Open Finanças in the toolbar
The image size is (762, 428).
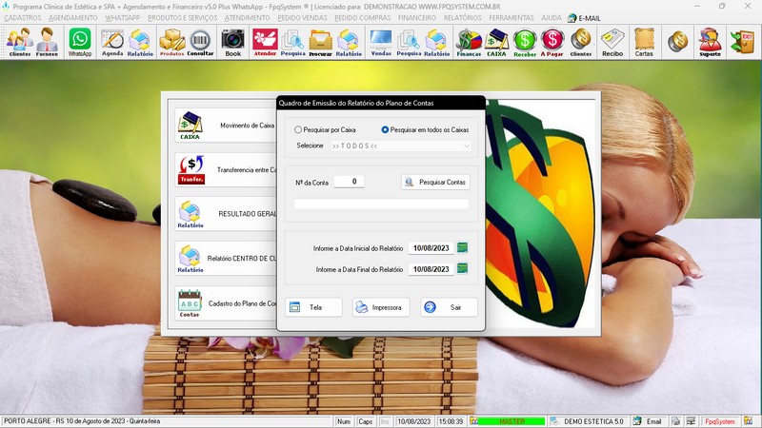469,42
